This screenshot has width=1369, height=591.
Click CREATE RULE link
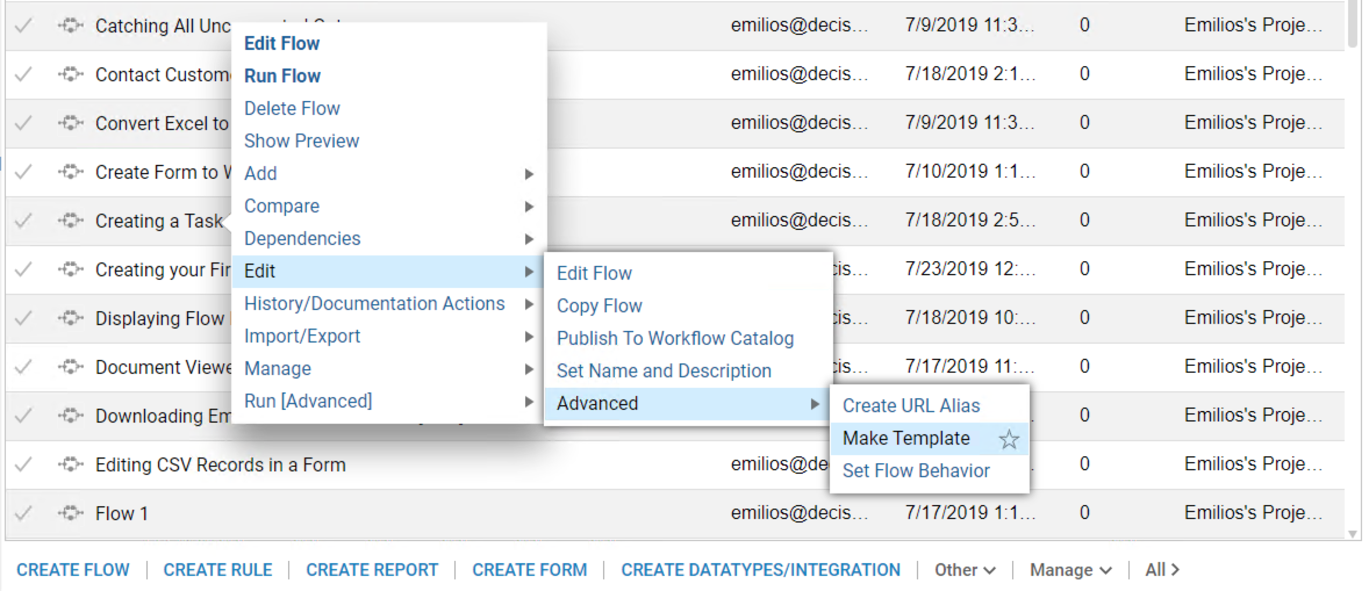(218, 570)
